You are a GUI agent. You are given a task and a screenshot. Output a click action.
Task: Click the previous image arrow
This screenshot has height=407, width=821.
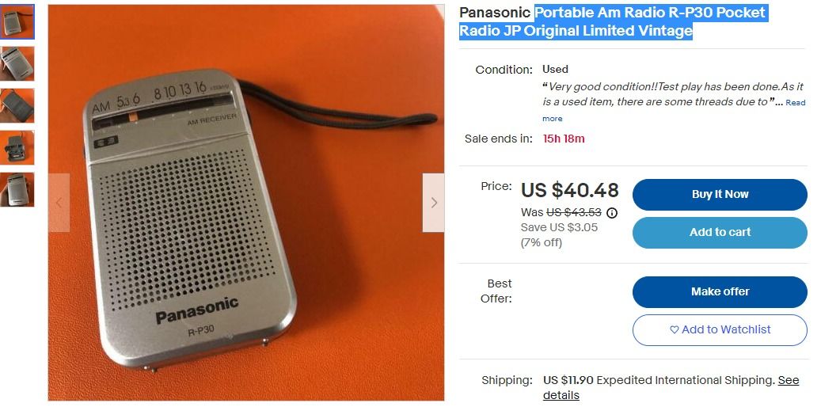coord(59,203)
